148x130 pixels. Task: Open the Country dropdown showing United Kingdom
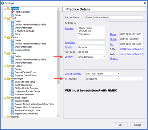pyautogui.click(x=104, y=57)
